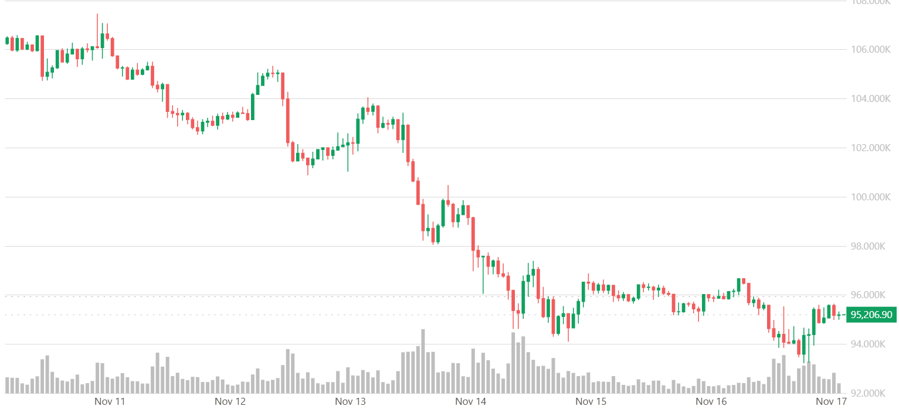Click the current price tag 95,206.90
This screenshot has height=413, width=899.
(871, 315)
